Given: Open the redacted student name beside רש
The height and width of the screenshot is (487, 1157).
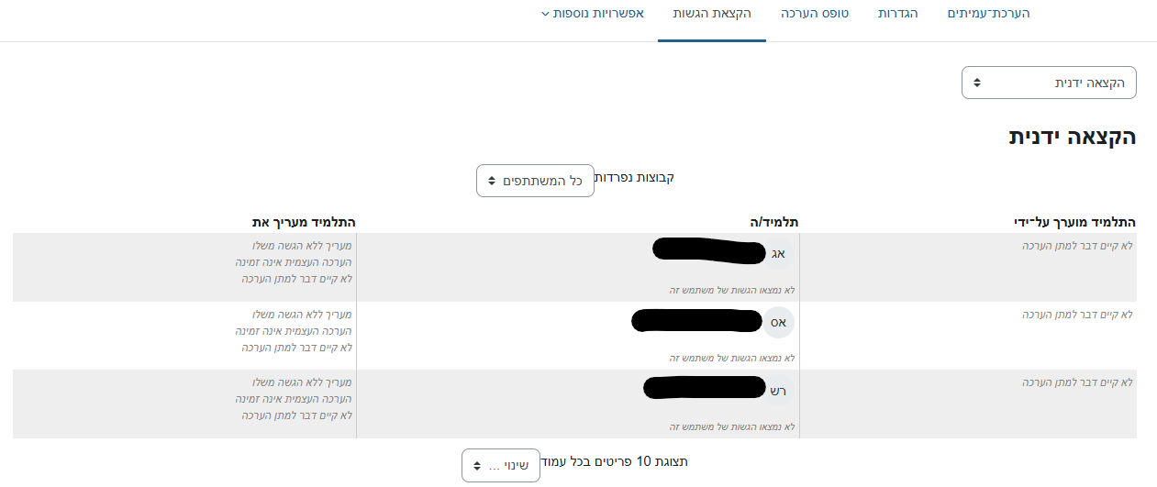Looking at the screenshot, I should 704,388.
